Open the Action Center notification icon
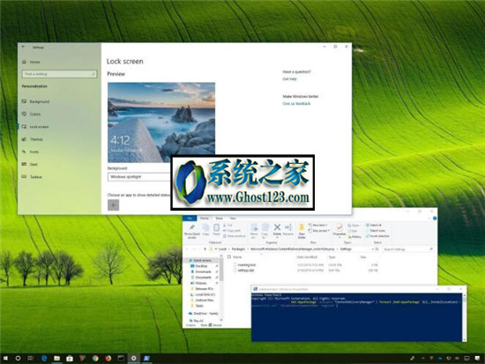Image resolution: width=485 pixels, height=364 pixels. tap(478, 359)
